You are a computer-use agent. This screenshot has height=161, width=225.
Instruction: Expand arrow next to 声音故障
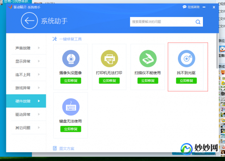[39, 48]
